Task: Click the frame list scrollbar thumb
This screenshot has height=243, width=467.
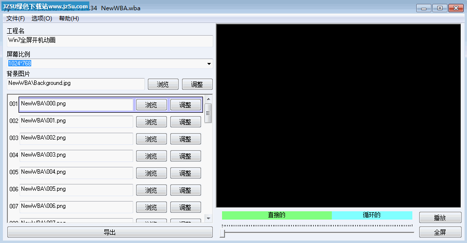Action: pyautogui.click(x=208, y=113)
